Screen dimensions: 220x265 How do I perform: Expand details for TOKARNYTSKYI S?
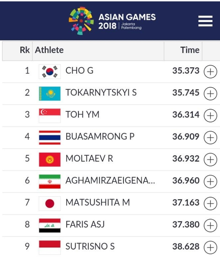[210, 93]
